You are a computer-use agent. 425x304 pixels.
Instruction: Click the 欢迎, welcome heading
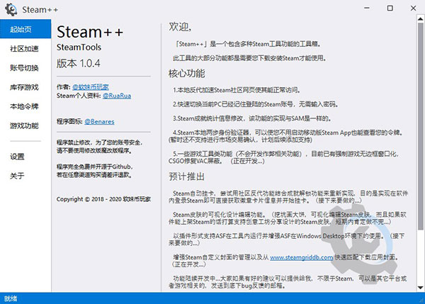pyautogui.click(x=180, y=27)
